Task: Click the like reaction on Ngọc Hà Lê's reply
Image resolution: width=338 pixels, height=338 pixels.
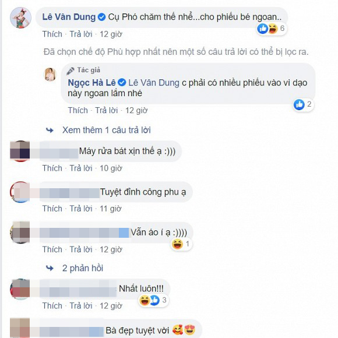Action: click(299, 104)
